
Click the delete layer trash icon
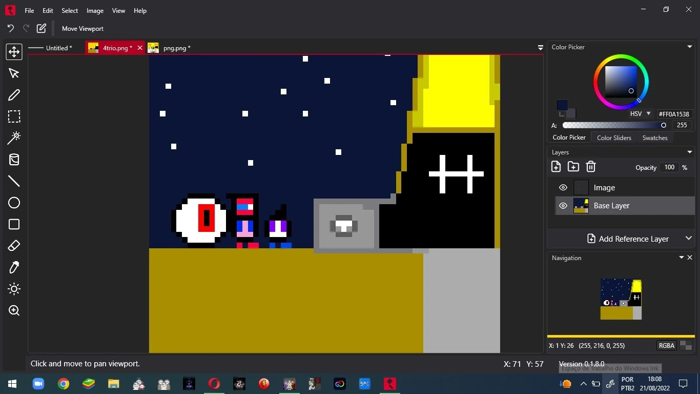(590, 167)
